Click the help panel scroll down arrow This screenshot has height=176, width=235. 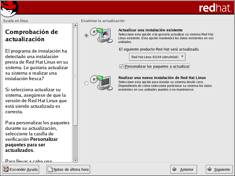click(76, 160)
